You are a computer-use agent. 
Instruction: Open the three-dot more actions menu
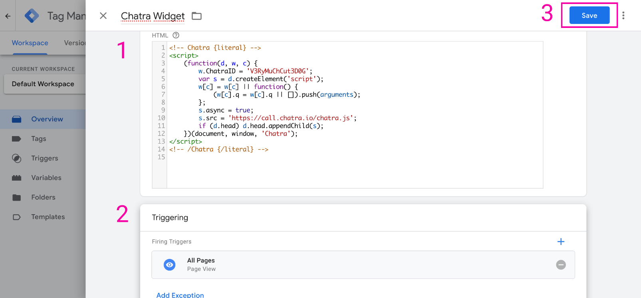click(623, 16)
